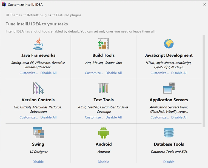
Task: Click the 'Database Tools and SQL' description
Action: point(169,152)
